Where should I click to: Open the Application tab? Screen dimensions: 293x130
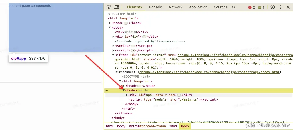coord(198,7)
